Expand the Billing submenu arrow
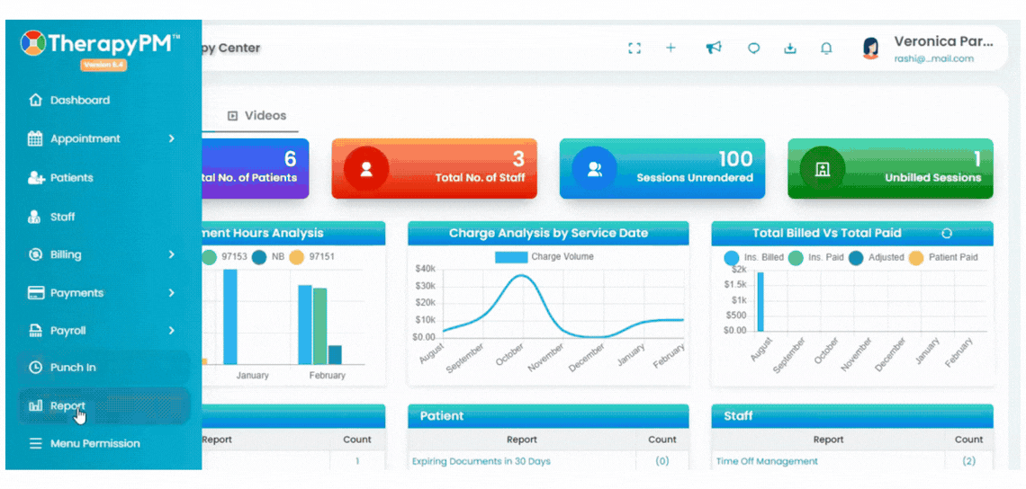The width and height of the screenshot is (1026, 489). point(171,254)
